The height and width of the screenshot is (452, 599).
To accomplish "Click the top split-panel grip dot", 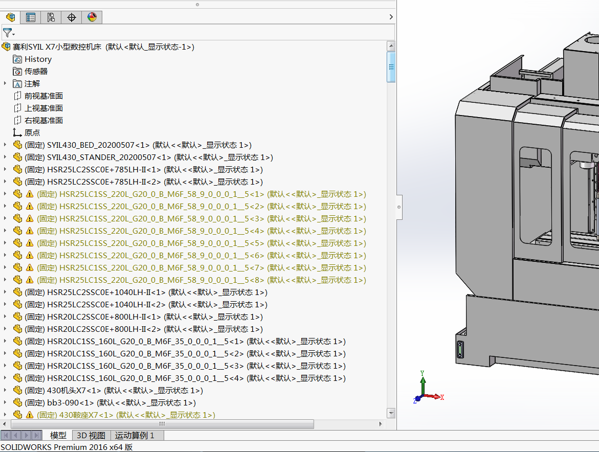I will pos(197,5).
